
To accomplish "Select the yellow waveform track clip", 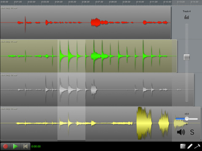I will click(101, 123).
